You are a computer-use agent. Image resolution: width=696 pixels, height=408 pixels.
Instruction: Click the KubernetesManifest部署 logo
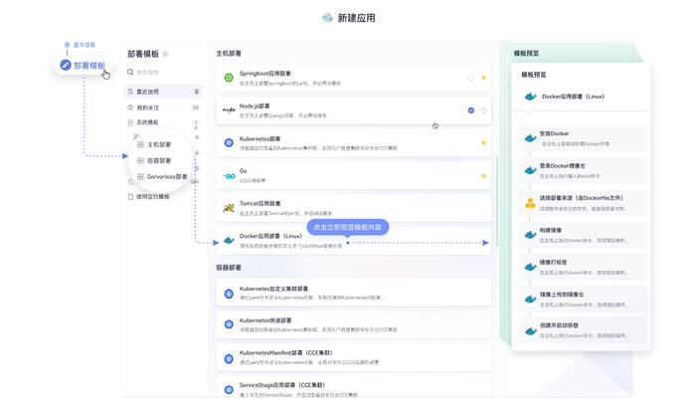coord(229,358)
